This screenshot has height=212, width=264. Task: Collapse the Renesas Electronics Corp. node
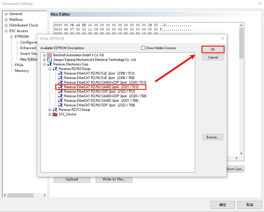44,64
